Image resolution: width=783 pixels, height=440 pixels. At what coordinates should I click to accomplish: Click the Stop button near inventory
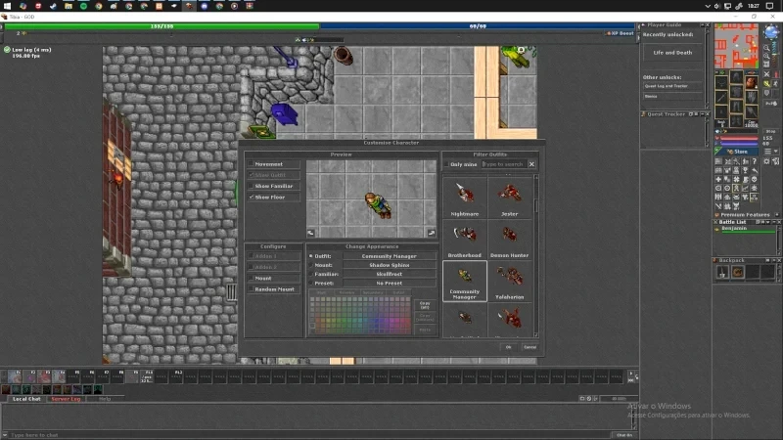tap(770, 131)
